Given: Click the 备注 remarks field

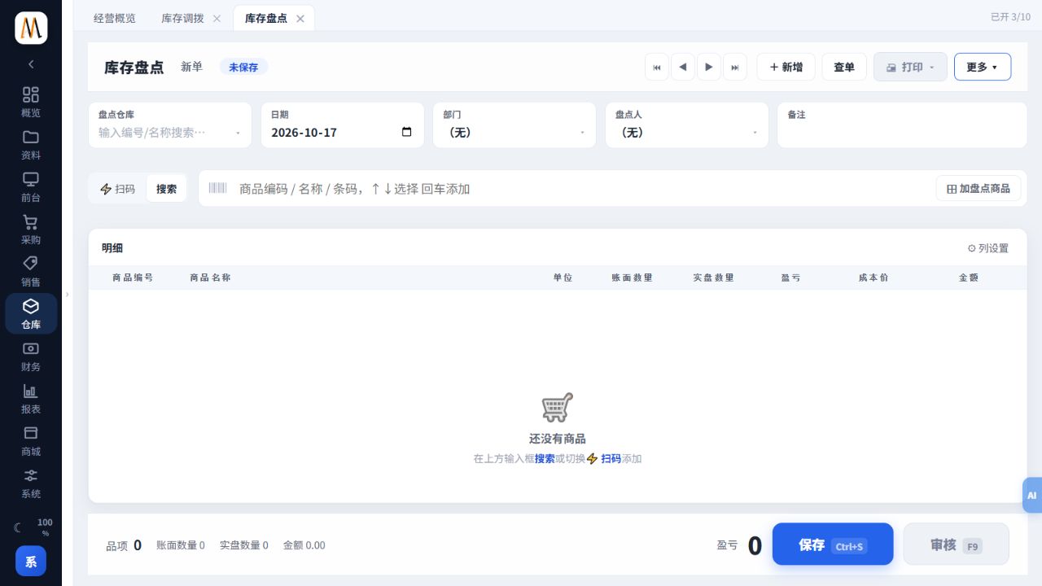Looking at the screenshot, I should pyautogui.click(x=902, y=125).
